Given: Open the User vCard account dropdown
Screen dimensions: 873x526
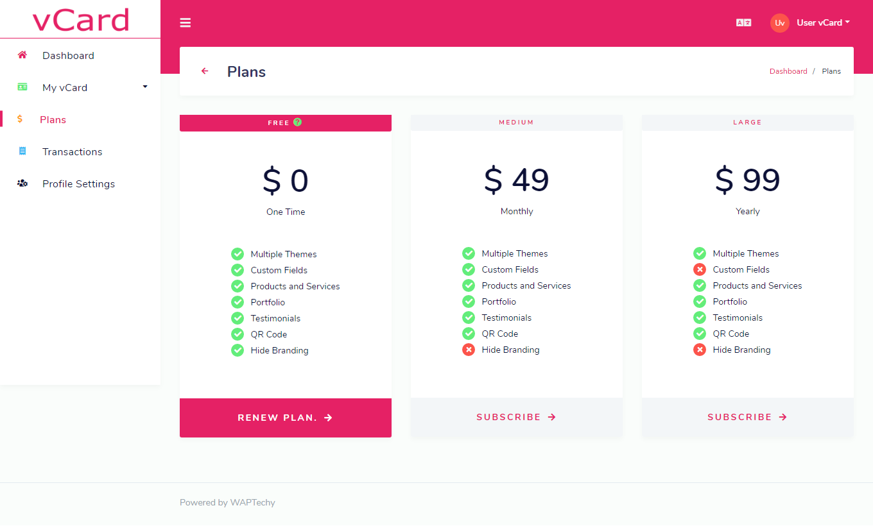Looking at the screenshot, I should click(x=823, y=23).
